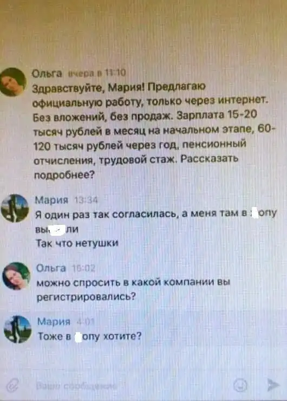Select the message 'можно спросить в какой компании'

pos(134,289)
